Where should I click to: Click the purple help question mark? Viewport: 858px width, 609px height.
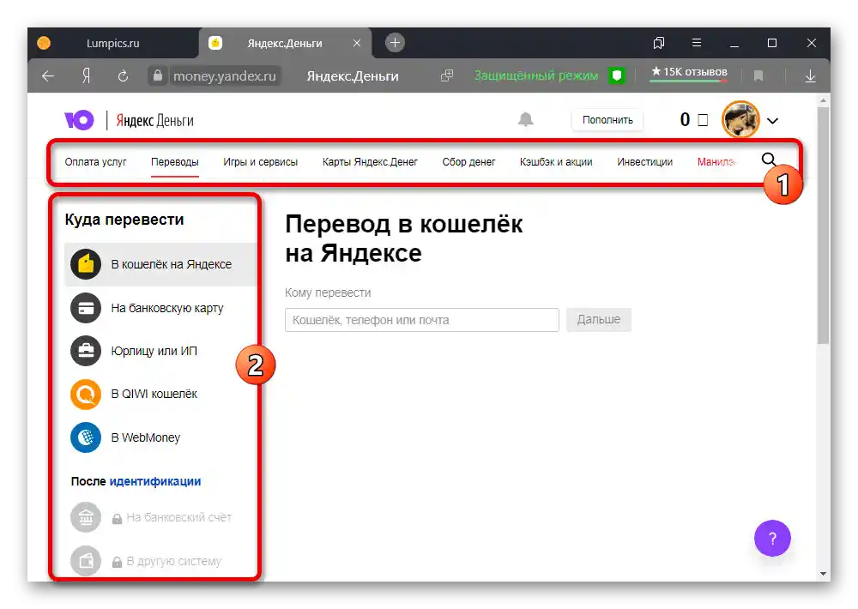pos(772,538)
